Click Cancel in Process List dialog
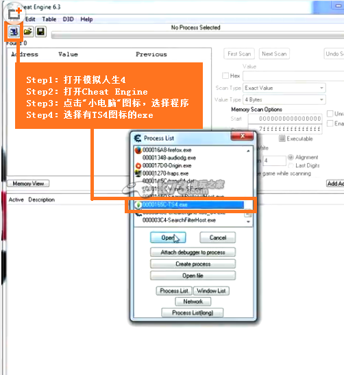Screen dimensions: 344x375 217,237
